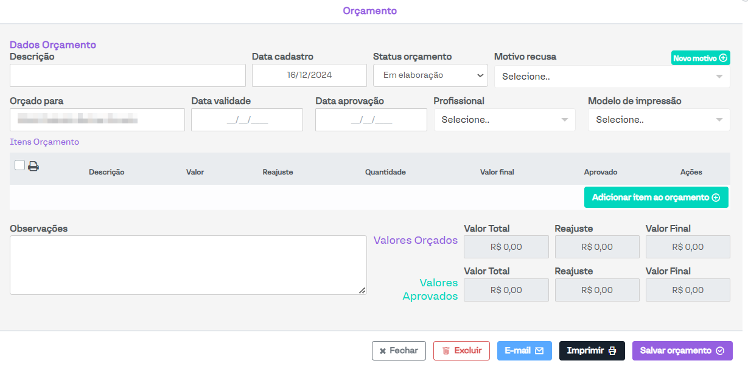Image resolution: width=748 pixels, height=369 pixels.
Task: Click the Observações textarea resize handle
Action: 362,291
